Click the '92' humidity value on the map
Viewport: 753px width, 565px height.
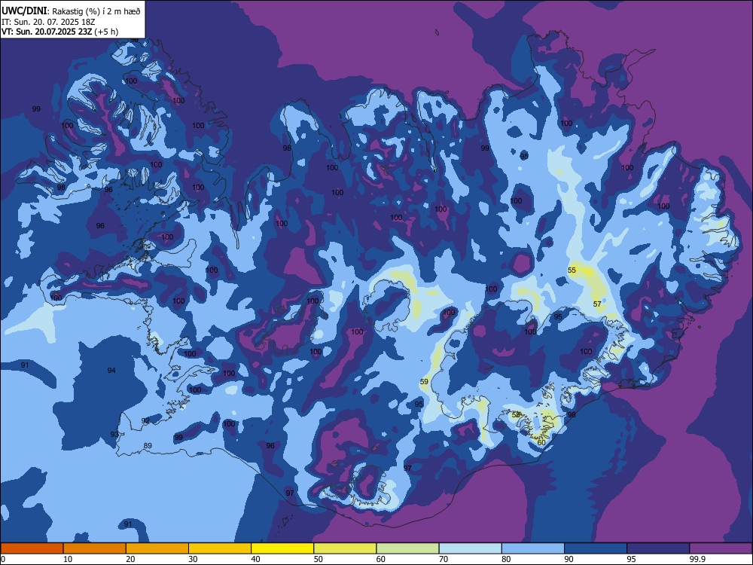(145, 420)
